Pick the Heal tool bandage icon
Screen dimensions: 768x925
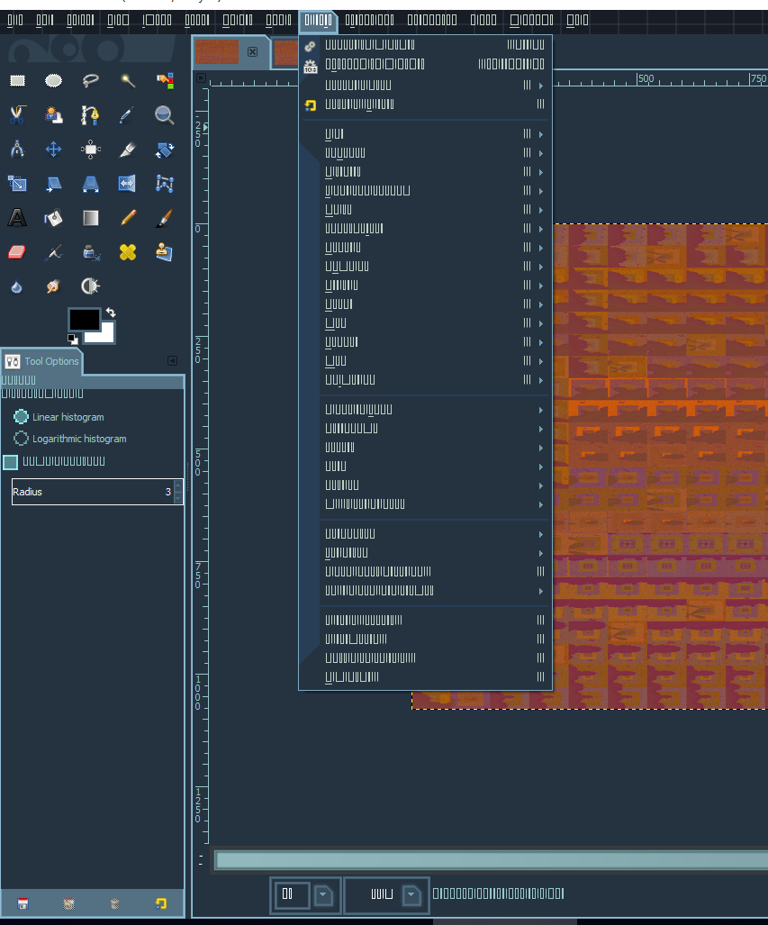click(128, 251)
